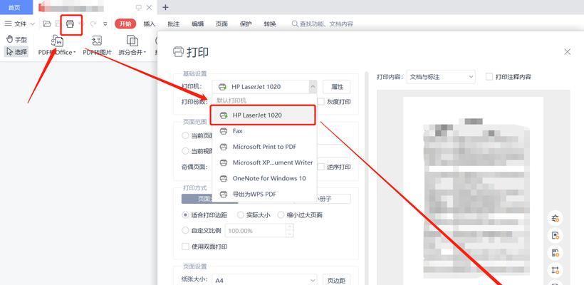Screen dimensions: 584x285
Task: Click the PDF转Office conversion icon
Action: pos(57,41)
